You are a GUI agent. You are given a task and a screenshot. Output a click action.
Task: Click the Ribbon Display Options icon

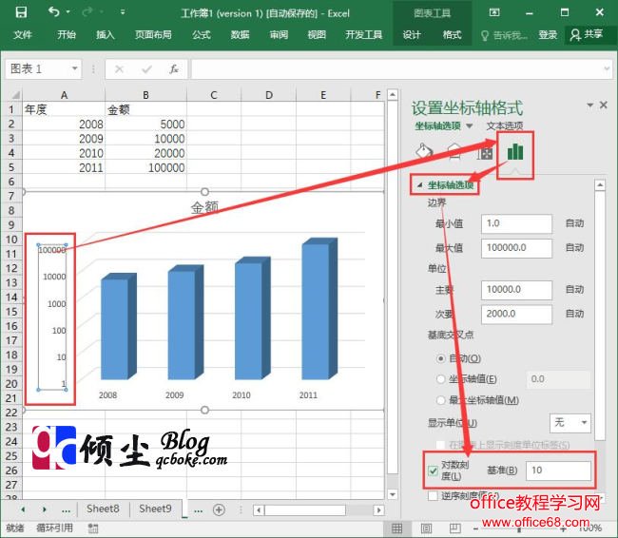click(493, 12)
